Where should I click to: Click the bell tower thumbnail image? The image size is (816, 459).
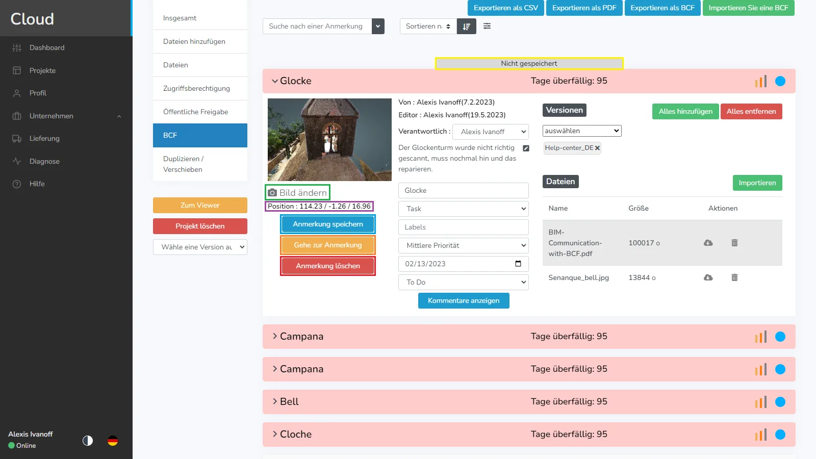click(x=329, y=140)
